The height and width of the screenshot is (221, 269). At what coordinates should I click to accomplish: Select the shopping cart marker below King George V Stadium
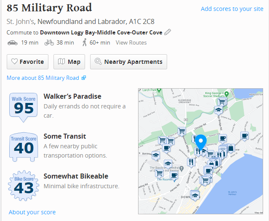pyautogui.click(x=222, y=101)
